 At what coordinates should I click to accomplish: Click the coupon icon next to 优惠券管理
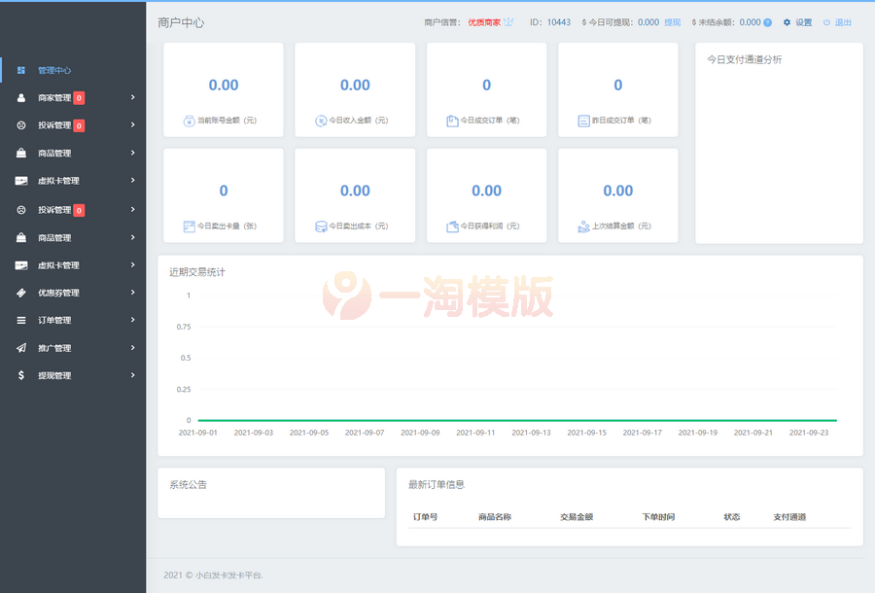click(x=21, y=293)
